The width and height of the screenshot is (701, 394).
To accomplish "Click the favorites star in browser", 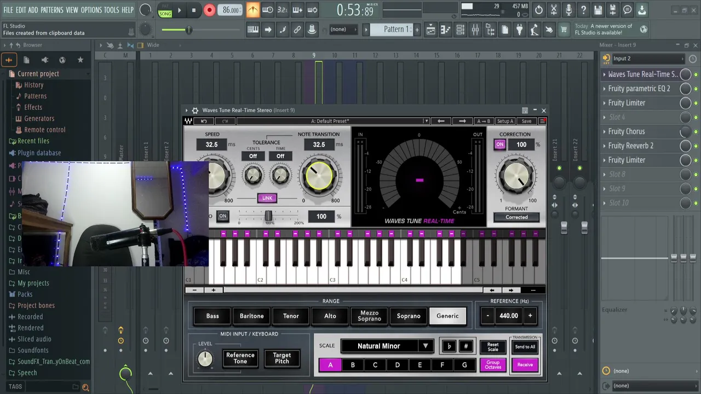I will coord(81,60).
